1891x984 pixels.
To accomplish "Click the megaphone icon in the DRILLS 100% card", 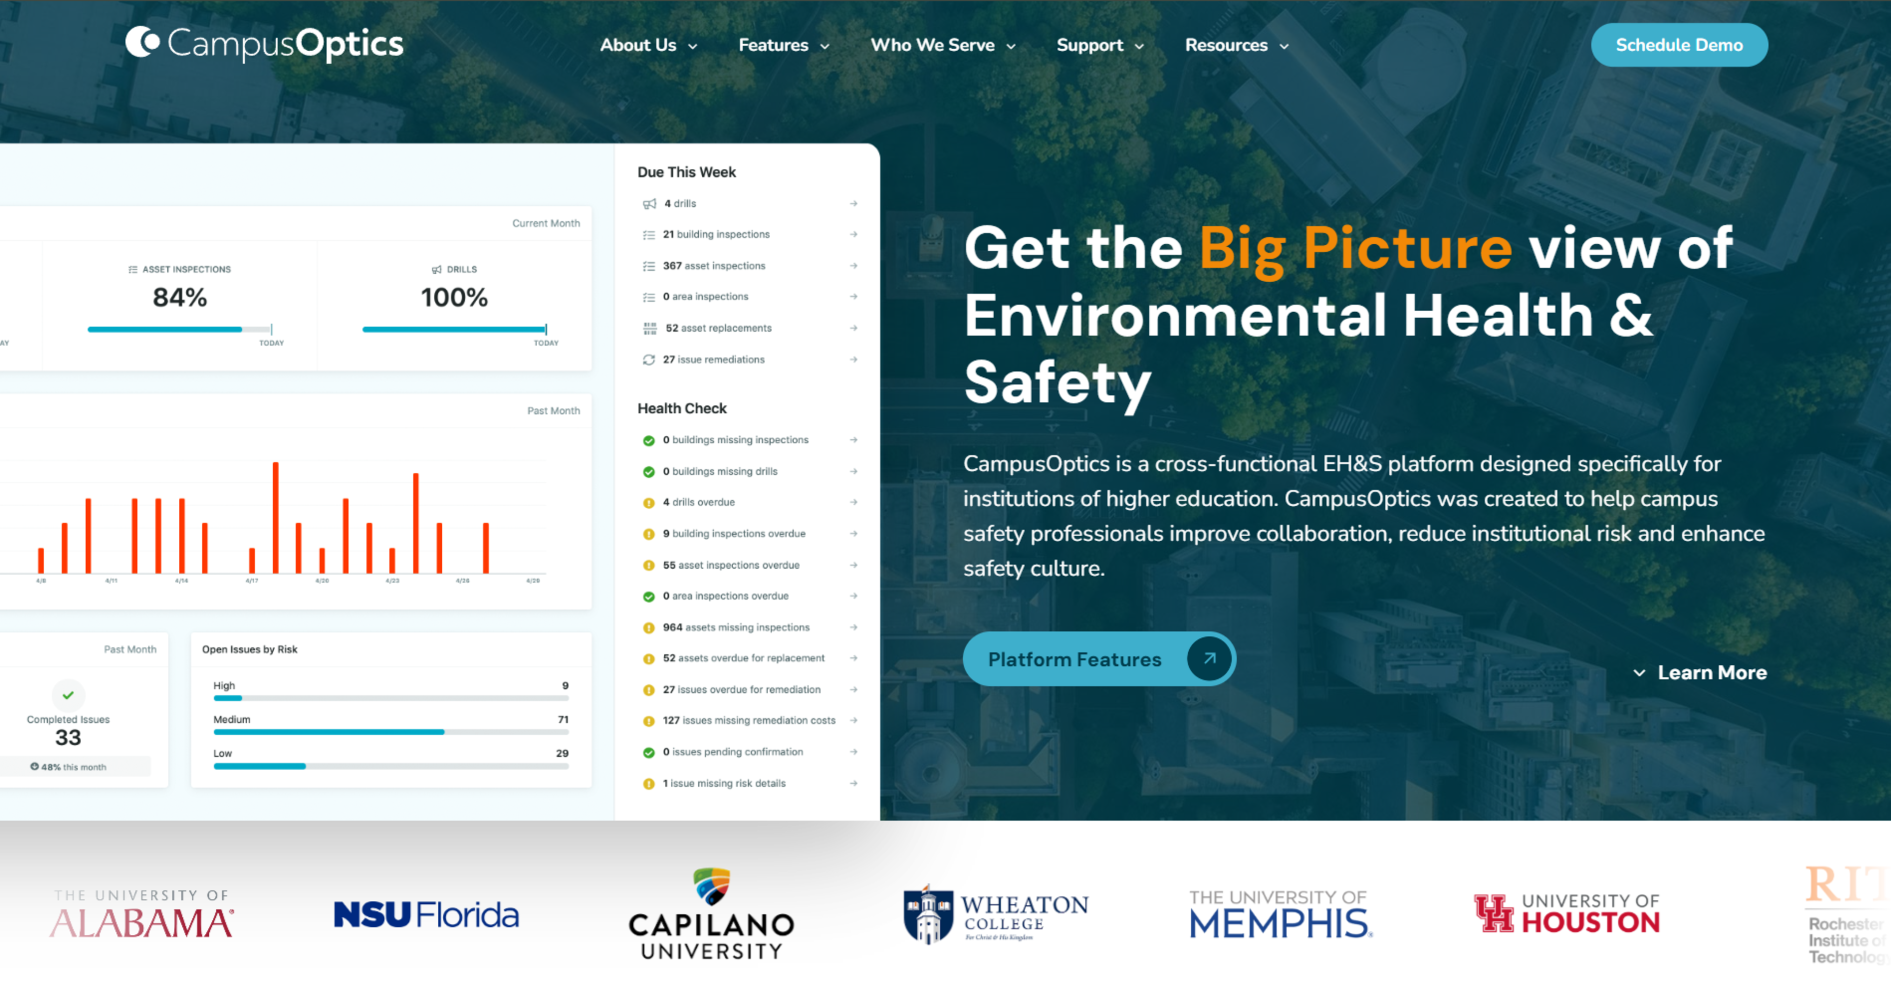I will [x=436, y=269].
